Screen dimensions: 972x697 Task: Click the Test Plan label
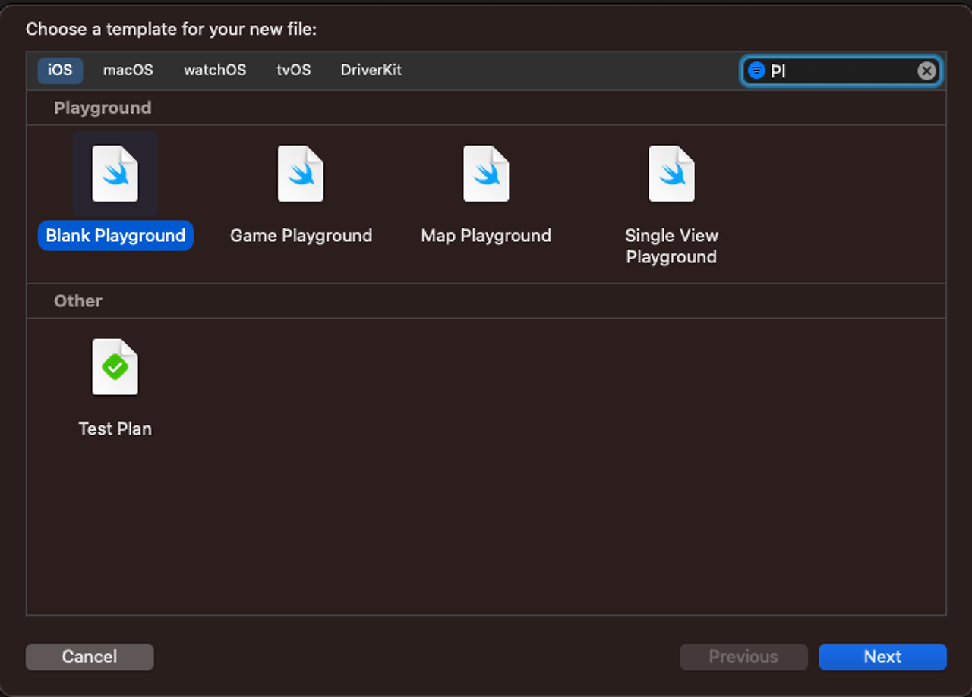point(115,429)
